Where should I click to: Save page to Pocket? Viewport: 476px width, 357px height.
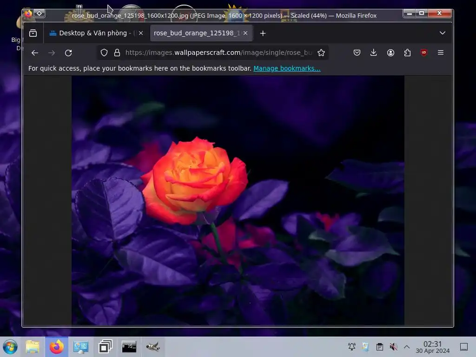click(x=357, y=53)
